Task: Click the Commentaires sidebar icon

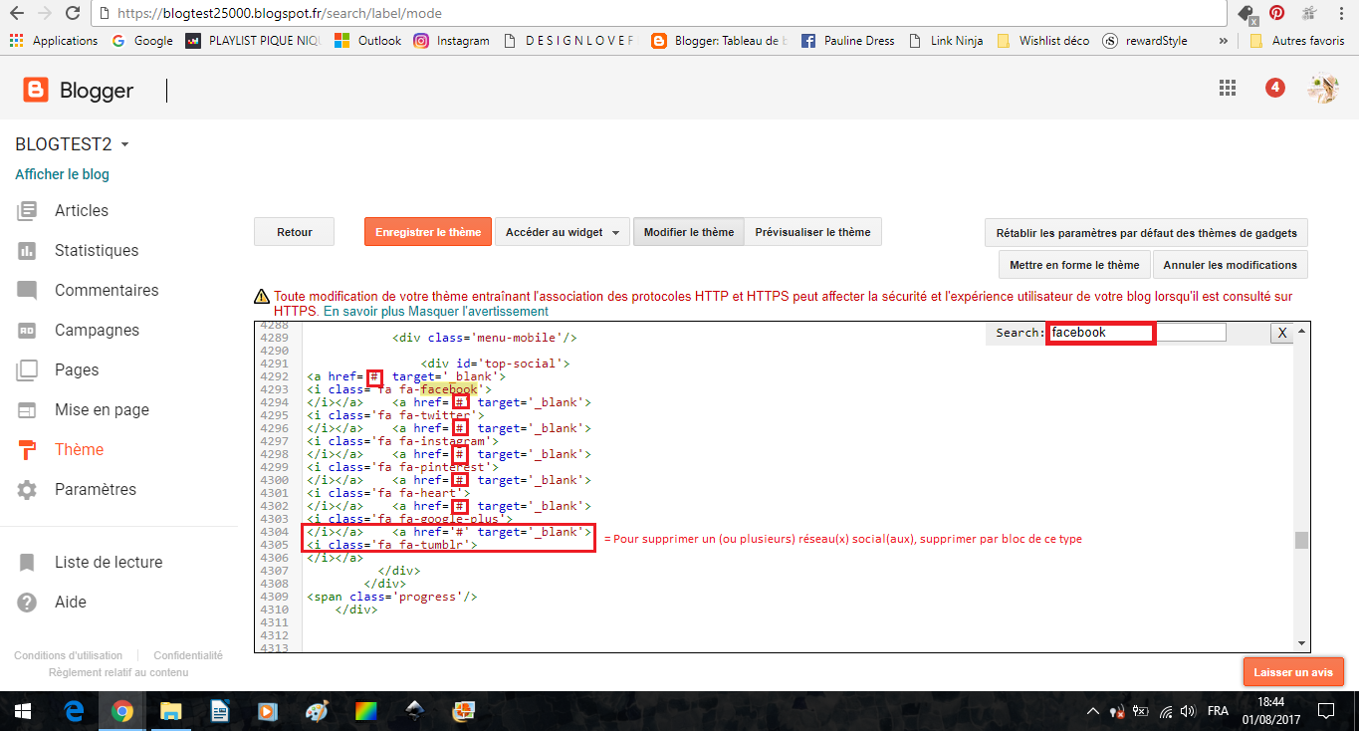Action: [27, 291]
